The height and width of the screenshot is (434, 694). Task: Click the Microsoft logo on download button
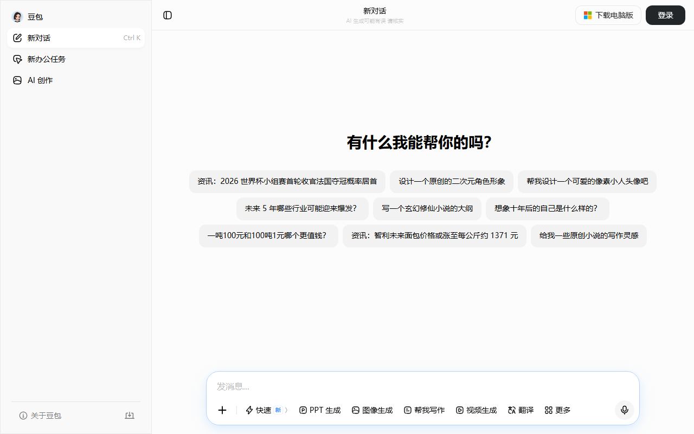(588, 15)
